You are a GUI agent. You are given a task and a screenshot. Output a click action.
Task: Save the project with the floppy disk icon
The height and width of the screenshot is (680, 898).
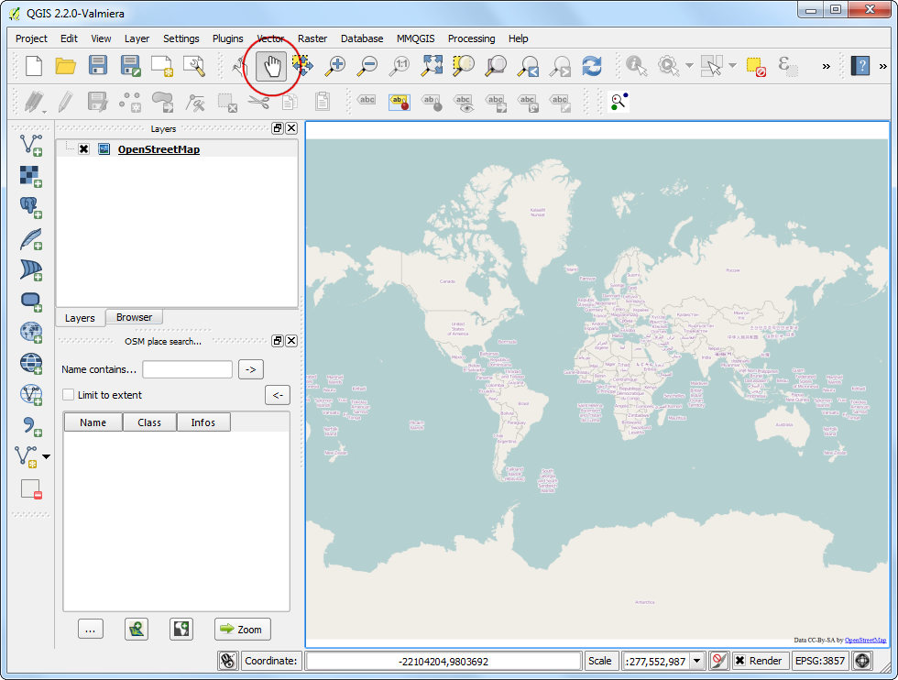click(98, 66)
